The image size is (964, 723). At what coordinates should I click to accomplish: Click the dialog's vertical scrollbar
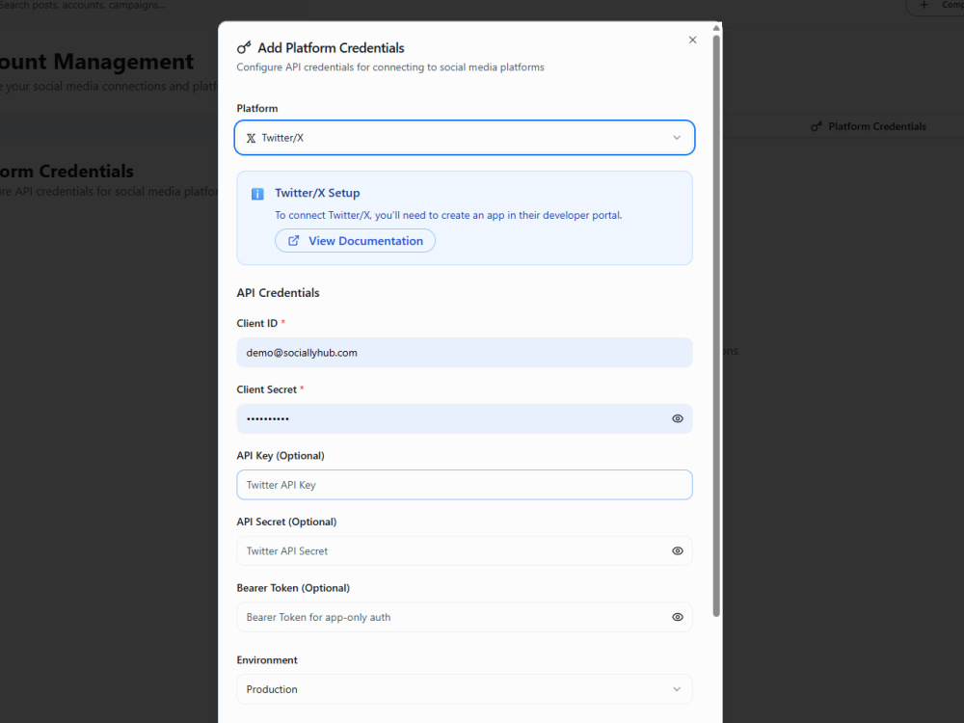[x=716, y=326]
